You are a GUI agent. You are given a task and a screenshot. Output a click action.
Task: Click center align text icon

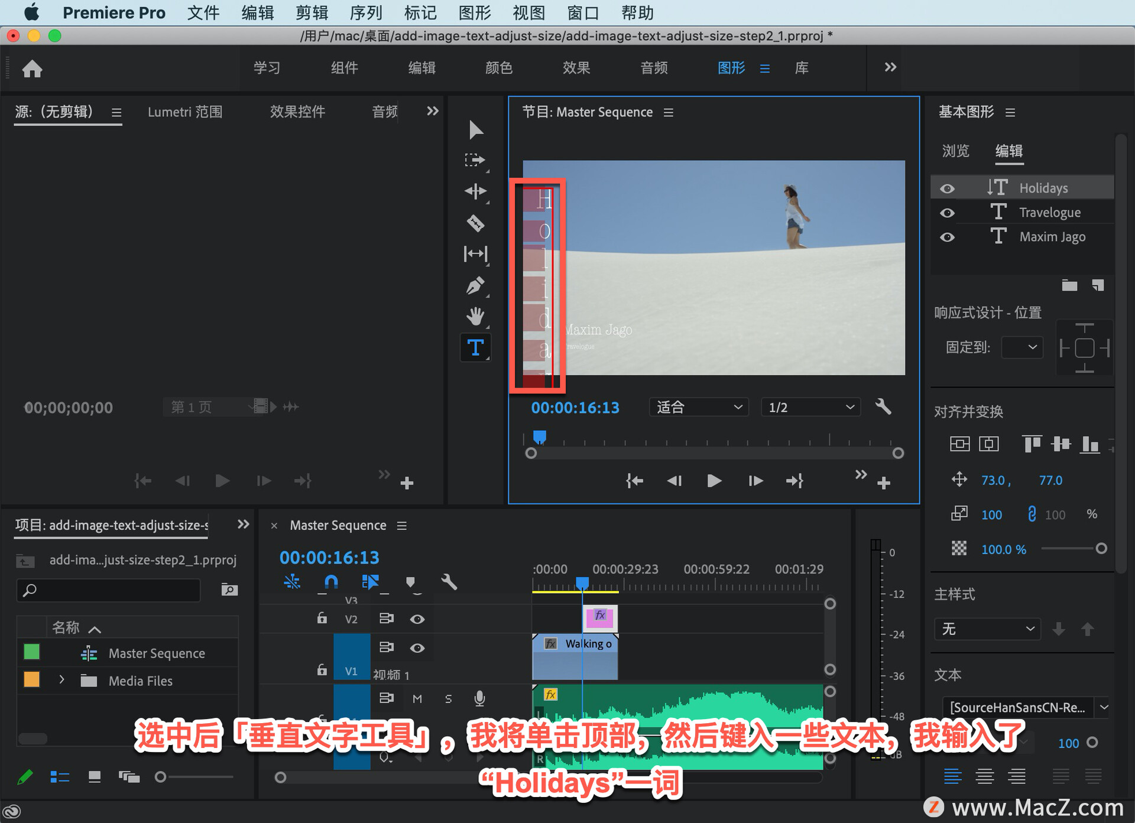(x=984, y=776)
